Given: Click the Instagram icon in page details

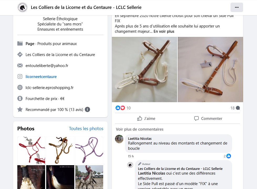Looking at the screenshot, I should pos(20,77).
